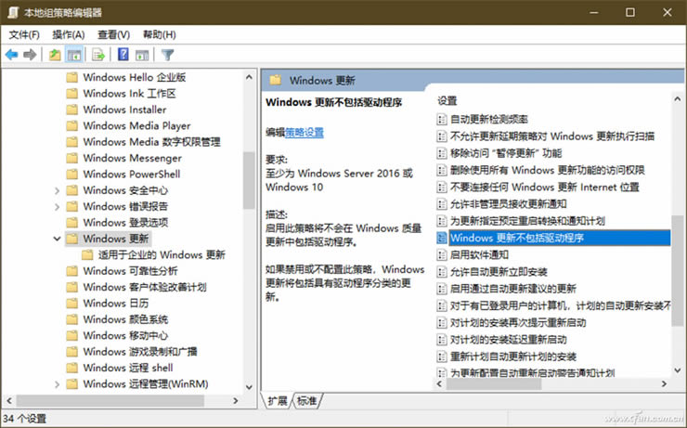Viewport: 687px width, 428px height.
Task: Click tree pane scroll-up arrow
Action: [x=249, y=77]
